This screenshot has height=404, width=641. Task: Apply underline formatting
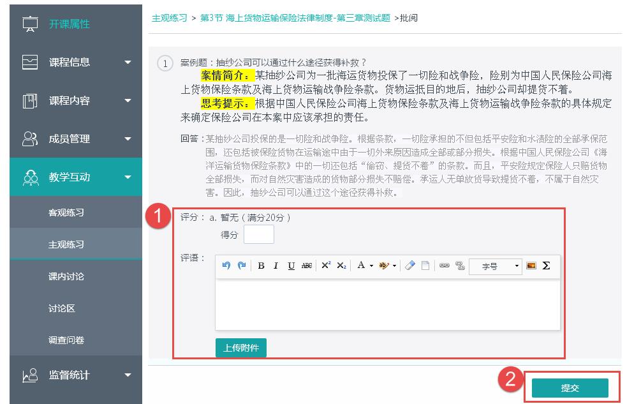[291, 266]
